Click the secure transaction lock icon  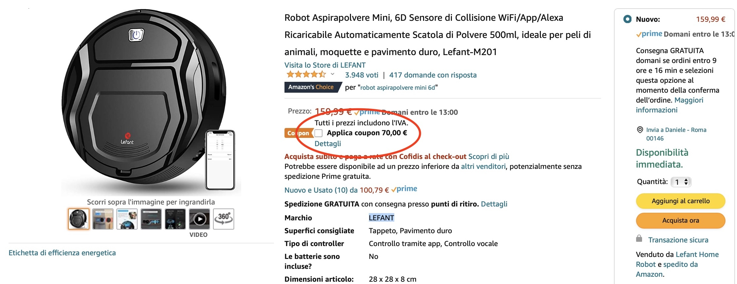(x=639, y=238)
